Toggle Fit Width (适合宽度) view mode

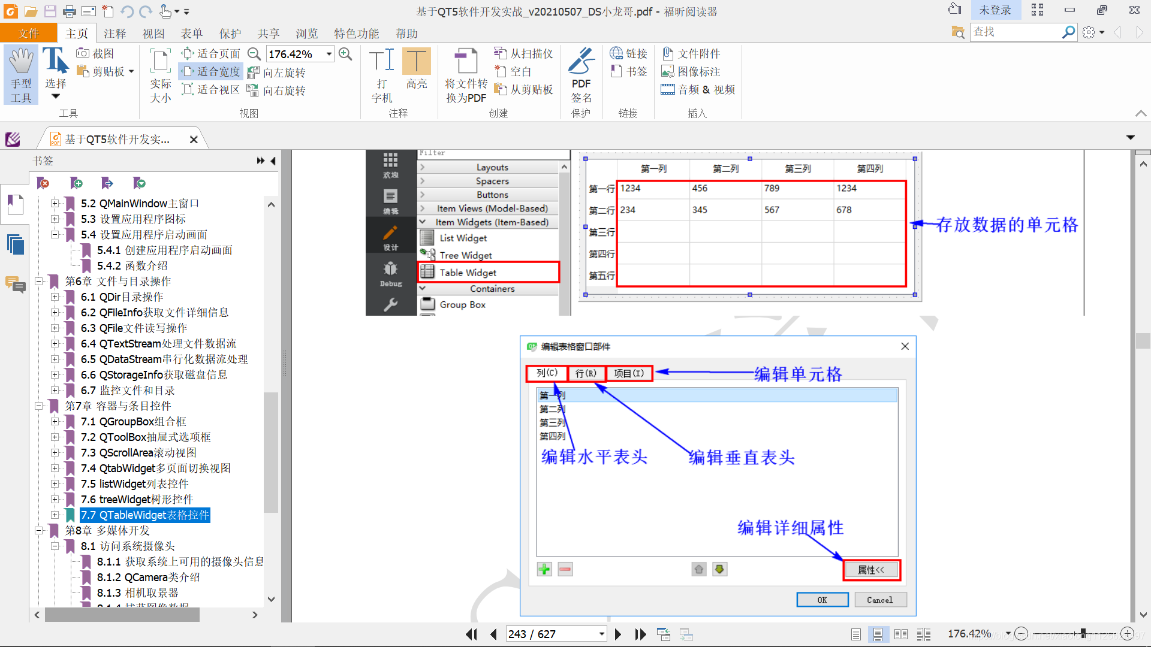point(211,72)
